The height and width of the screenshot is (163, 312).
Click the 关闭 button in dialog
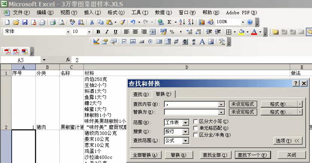tap(291, 155)
